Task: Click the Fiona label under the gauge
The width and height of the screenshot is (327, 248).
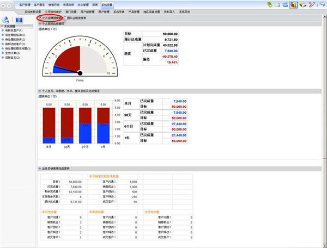Action: (x=80, y=80)
